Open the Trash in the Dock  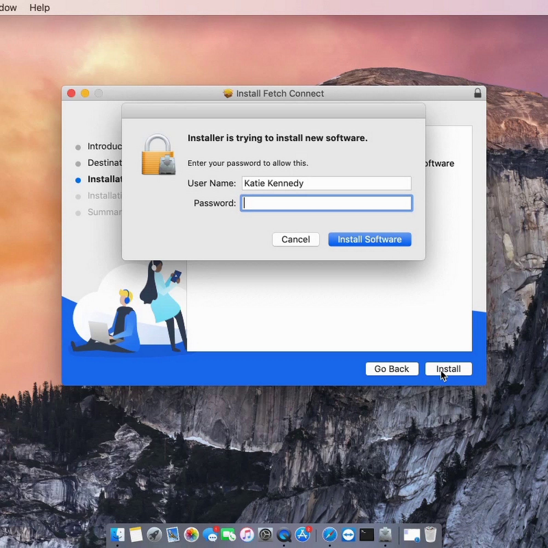pos(430,535)
